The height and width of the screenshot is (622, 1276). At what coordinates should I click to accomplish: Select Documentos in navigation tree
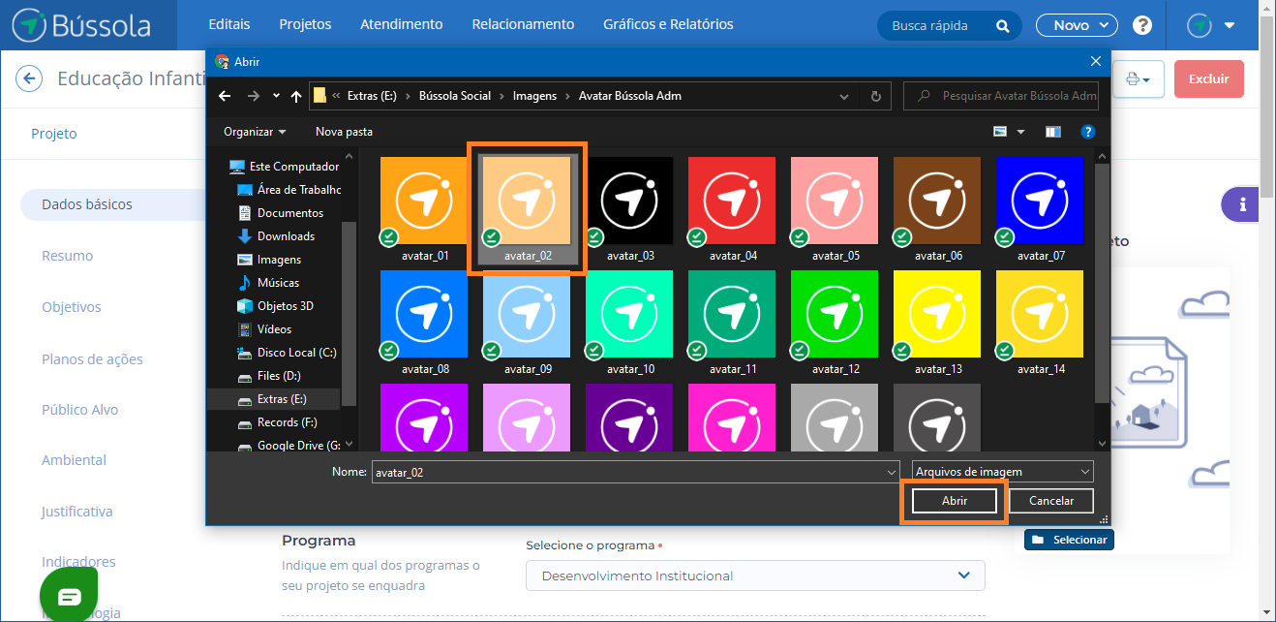(280, 213)
